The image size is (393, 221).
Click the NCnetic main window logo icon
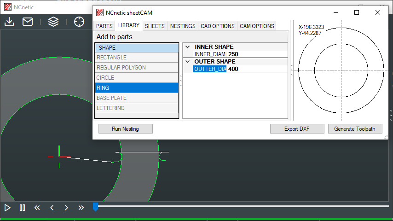coord(8,7)
